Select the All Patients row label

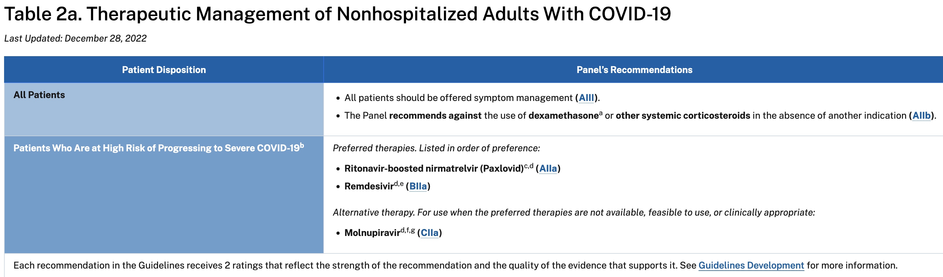coord(39,95)
